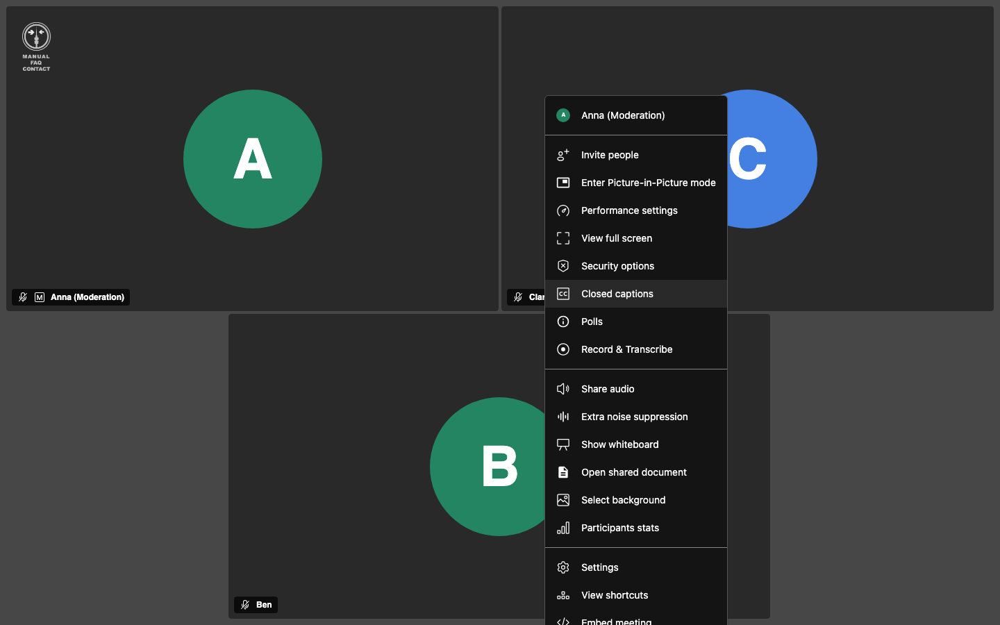Click the Show whiteboard icon

pos(563,444)
